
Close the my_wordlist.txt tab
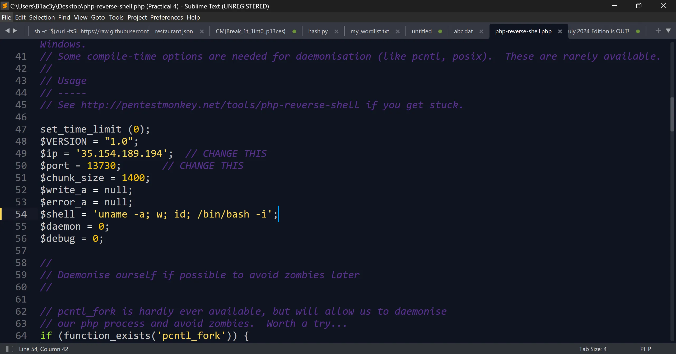(398, 31)
